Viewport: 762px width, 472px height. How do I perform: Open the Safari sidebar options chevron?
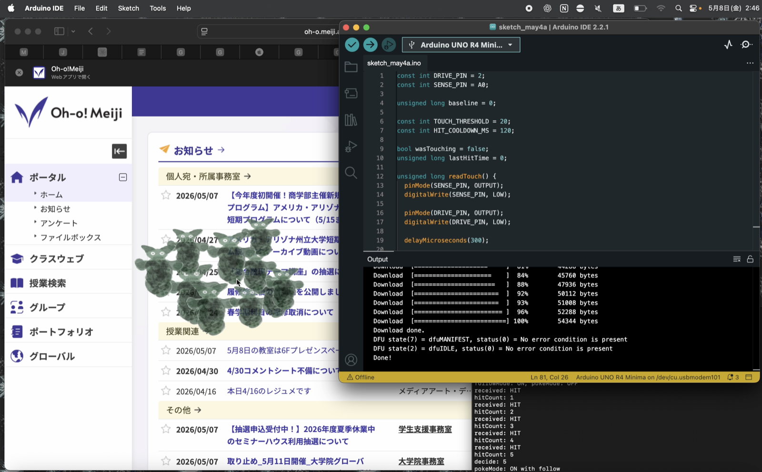(73, 31)
